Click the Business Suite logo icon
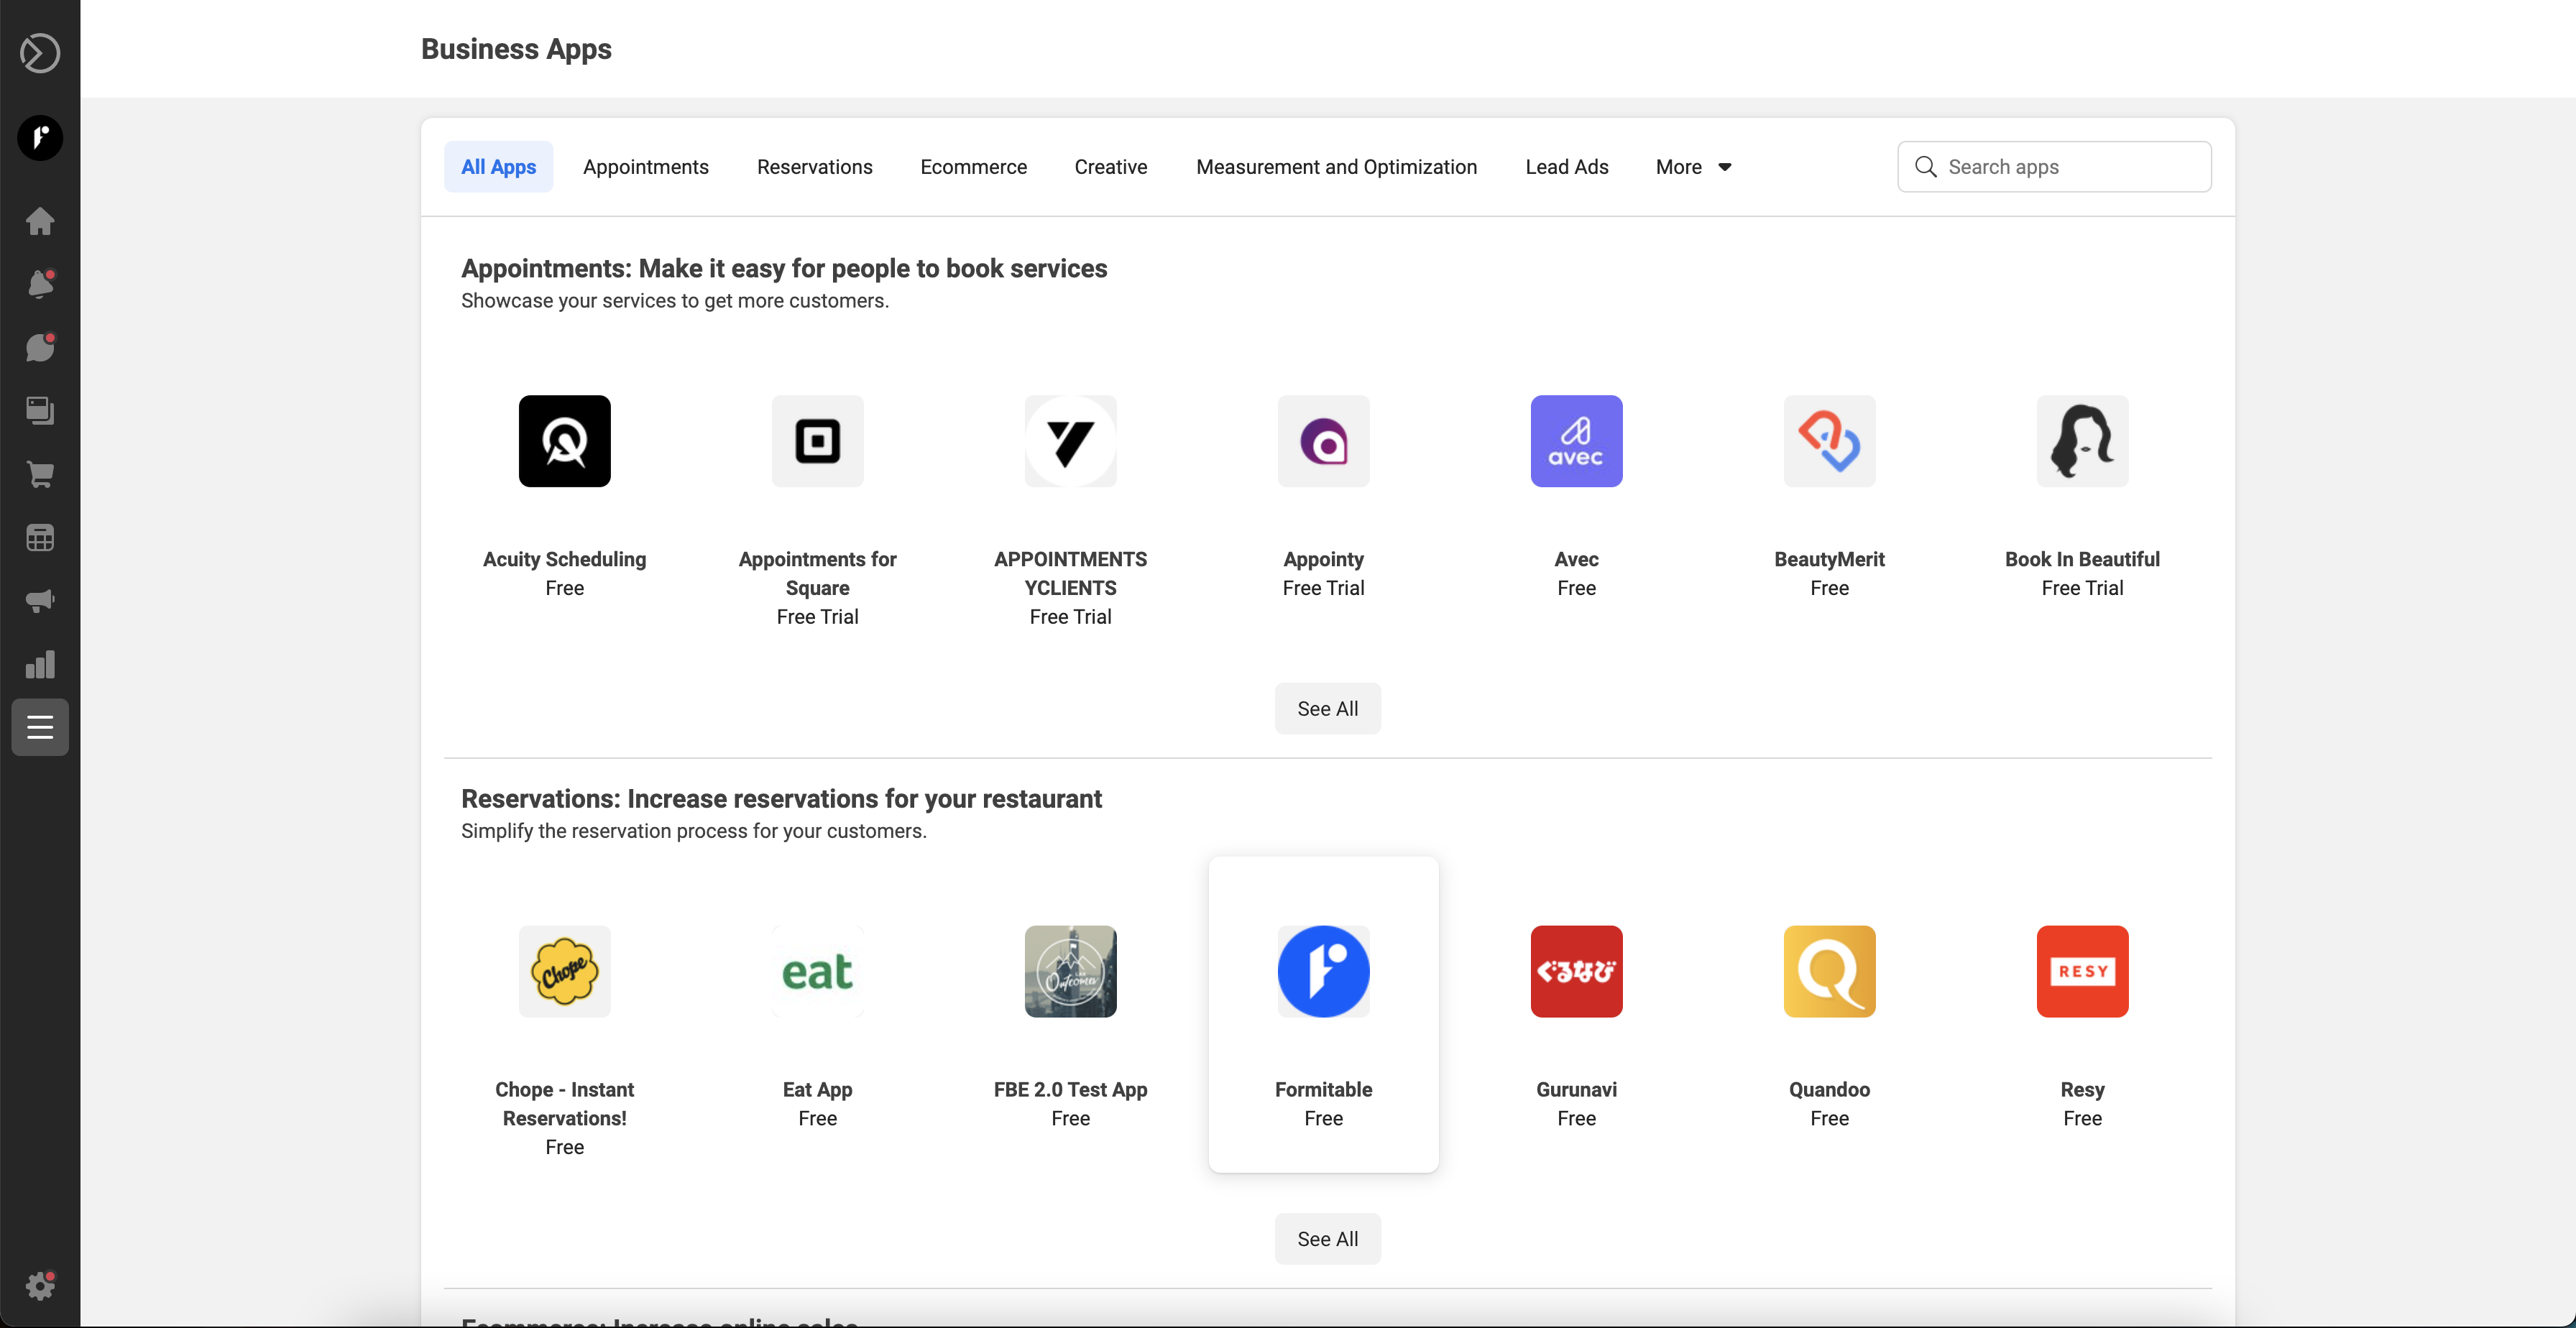2576x1328 pixels. pos(40,53)
